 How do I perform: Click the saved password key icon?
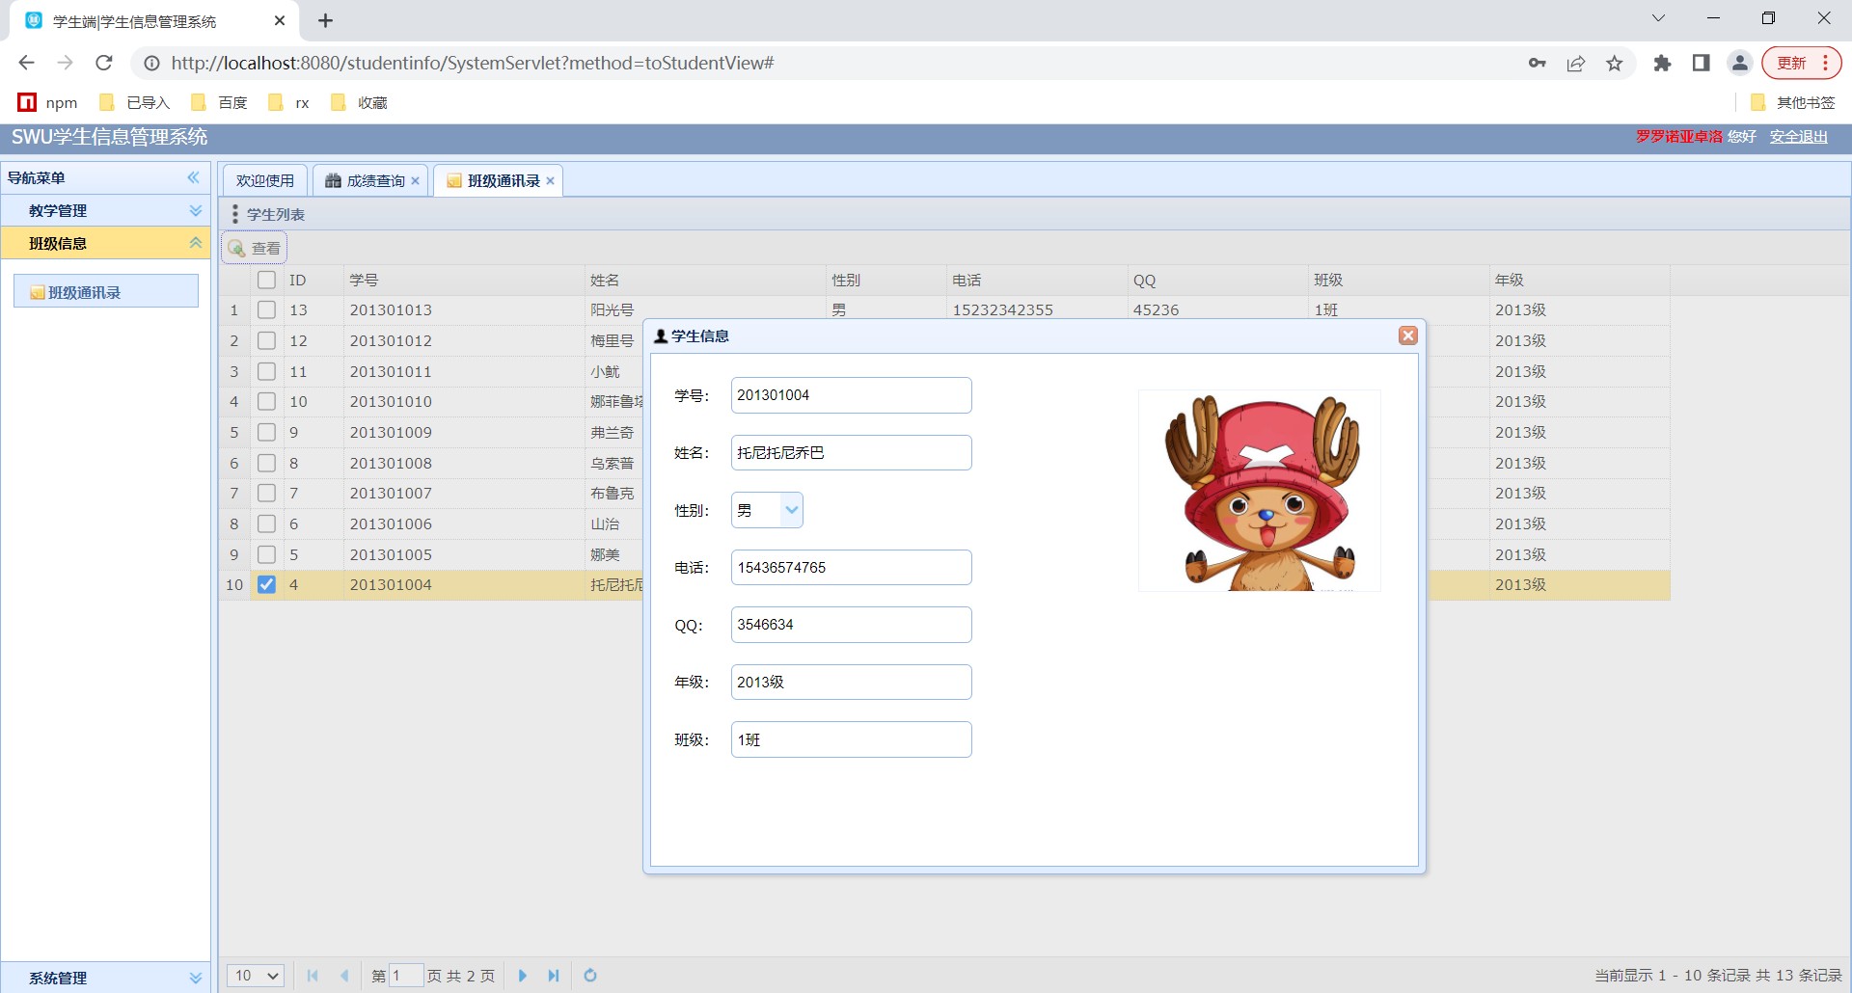[x=1538, y=63]
